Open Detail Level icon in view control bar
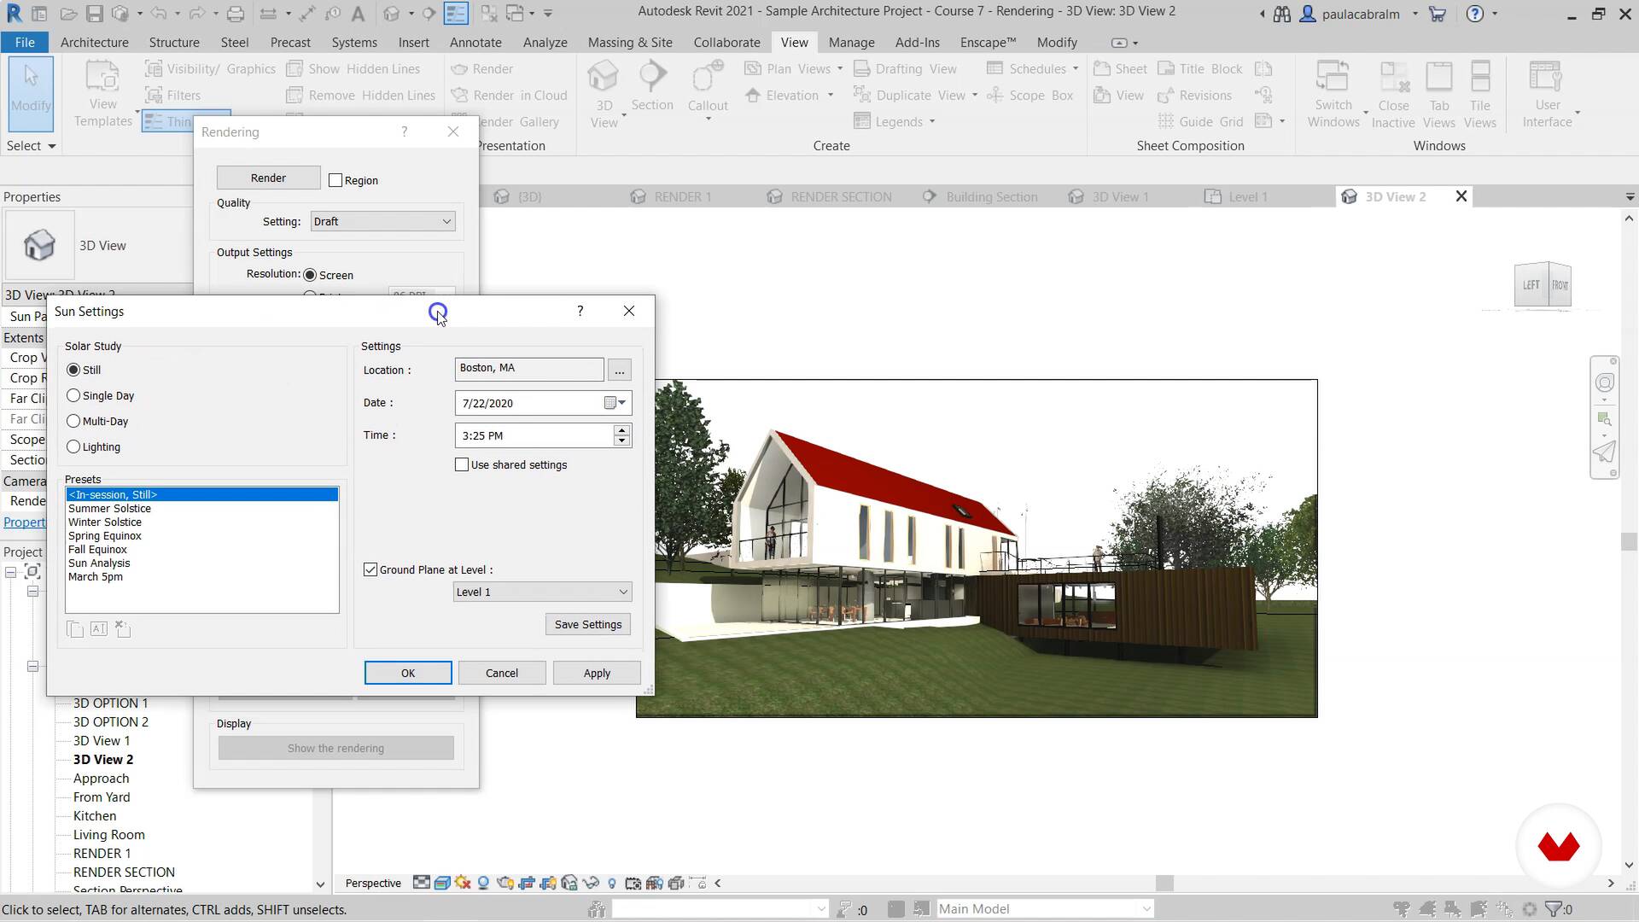The width and height of the screenshot is (1639, 922). pyautogui.click(x=422, y=883)
